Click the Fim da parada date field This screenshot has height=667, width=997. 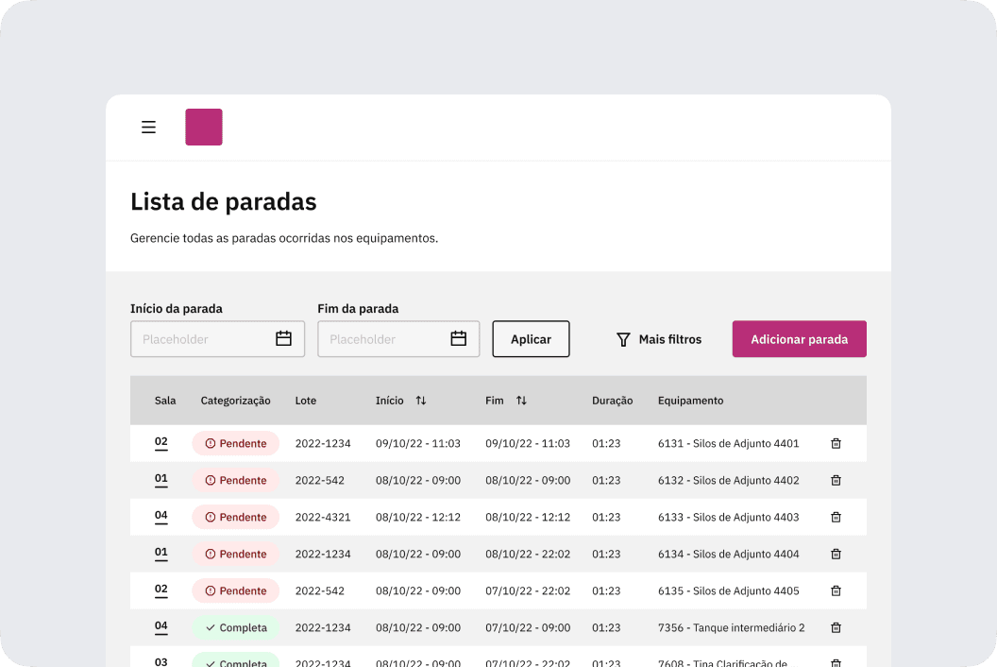coord(398,338)
